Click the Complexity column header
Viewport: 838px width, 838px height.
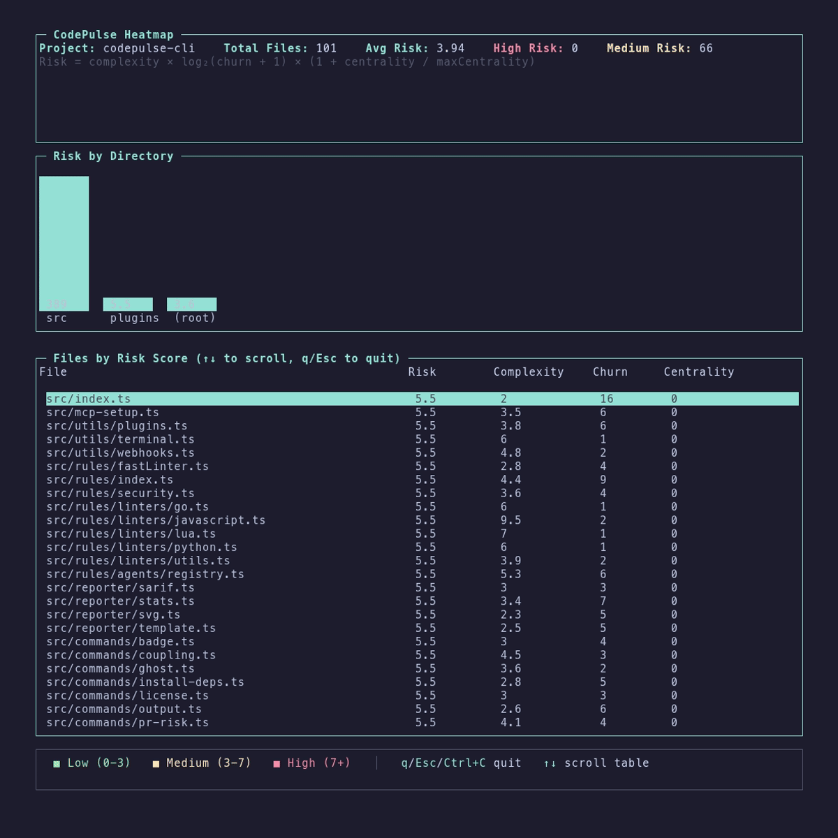tap(529, 372)
